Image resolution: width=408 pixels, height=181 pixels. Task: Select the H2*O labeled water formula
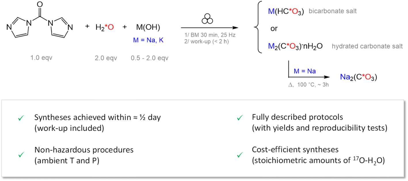104,28
